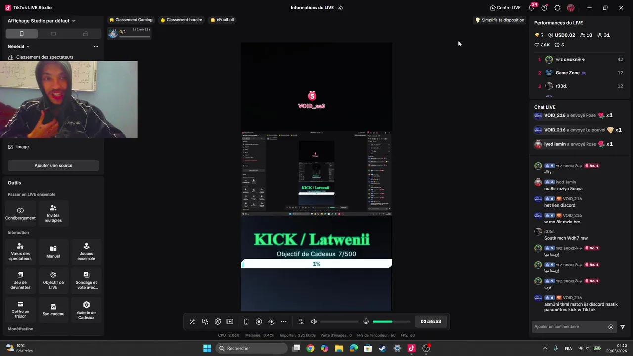633x356 pixels.
Task: Mute the speaker audio
Action: (314, 321)
